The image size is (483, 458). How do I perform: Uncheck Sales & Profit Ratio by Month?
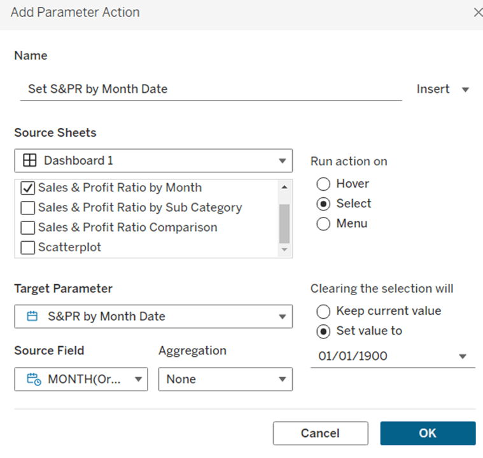(28, 188)
